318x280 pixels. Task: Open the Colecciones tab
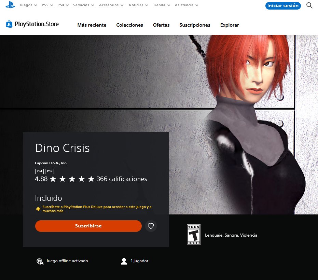[x=129, y=25]
